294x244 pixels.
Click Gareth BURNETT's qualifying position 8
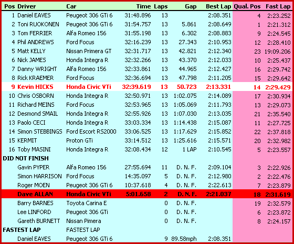(259, 221)
